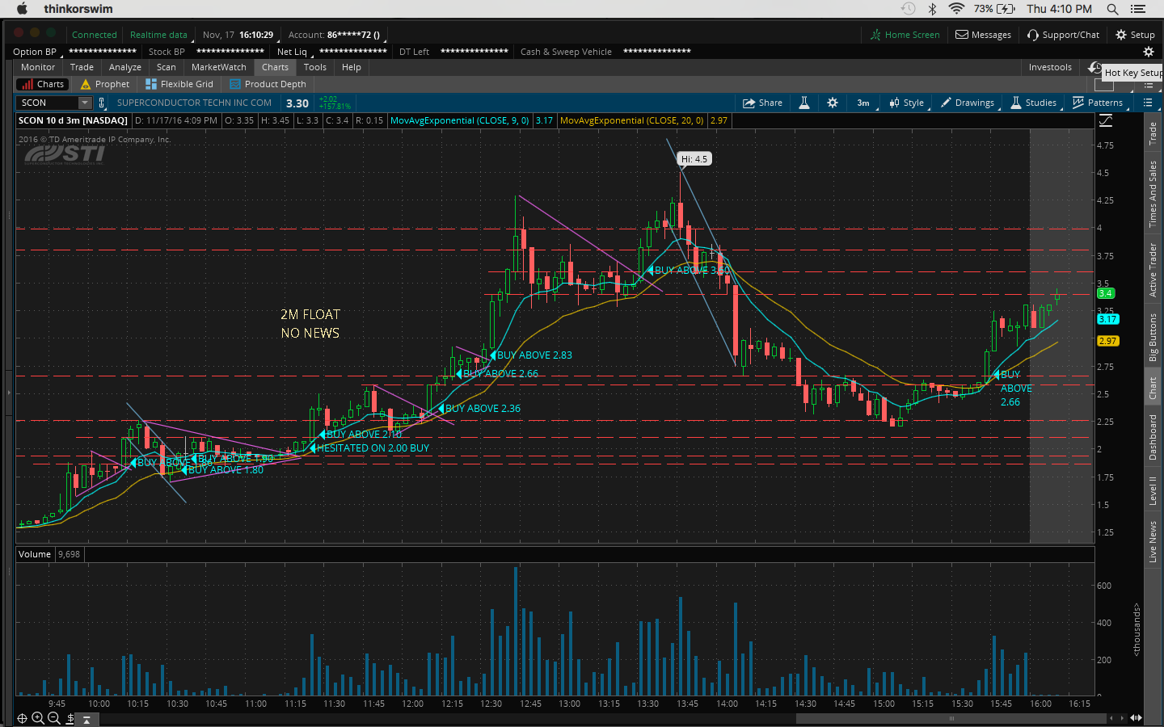Switch to the MarketWatch tab
The image size is (1164, 727).
pos(219,67)
